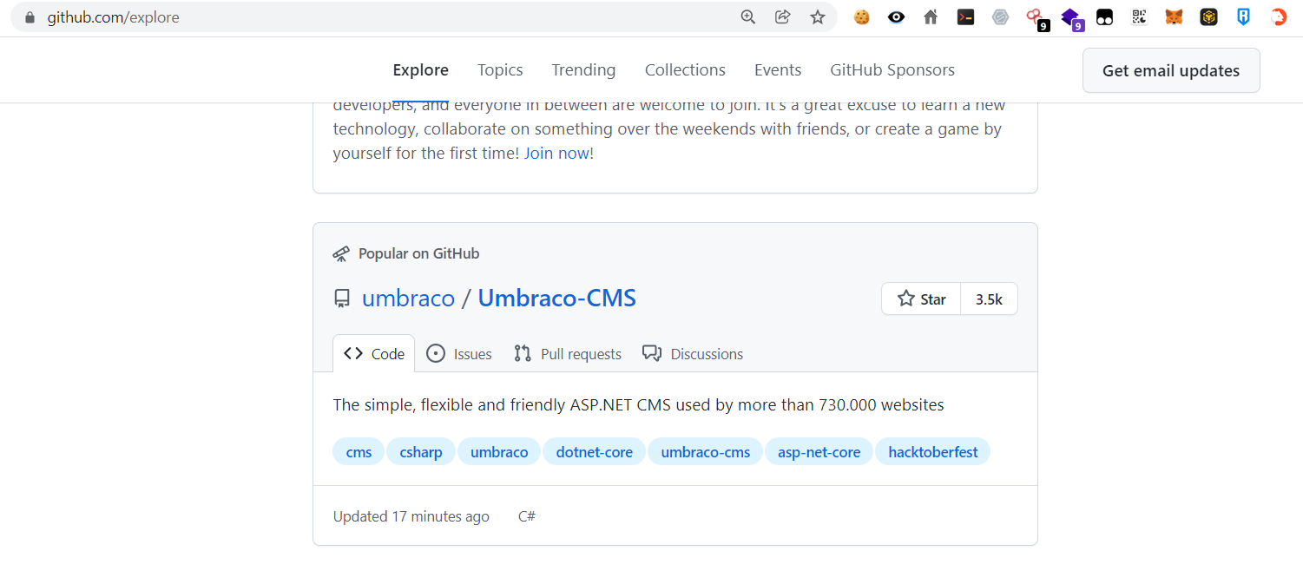This screenshot has height=571, width=1303.
Task: Click the umbraco-cms topic tag
Action: [706, 452]
